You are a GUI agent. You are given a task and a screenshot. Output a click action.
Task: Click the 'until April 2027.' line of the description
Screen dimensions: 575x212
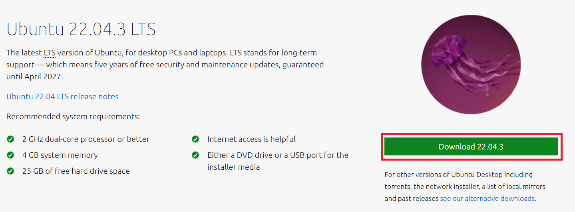coord(35,77)
